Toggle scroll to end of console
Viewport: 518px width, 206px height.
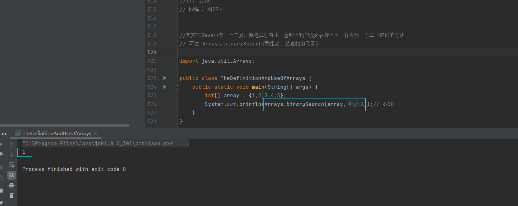click(x=12, y=175)
